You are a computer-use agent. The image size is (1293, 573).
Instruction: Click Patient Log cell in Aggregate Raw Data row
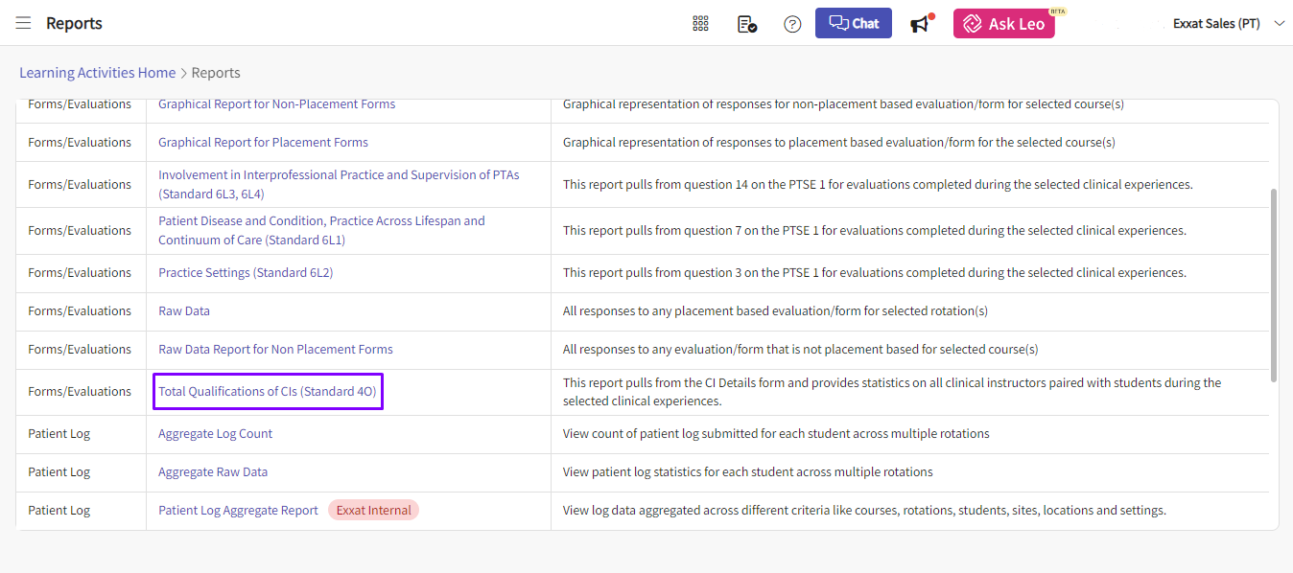pyautogui.click(x=81, y=471)
